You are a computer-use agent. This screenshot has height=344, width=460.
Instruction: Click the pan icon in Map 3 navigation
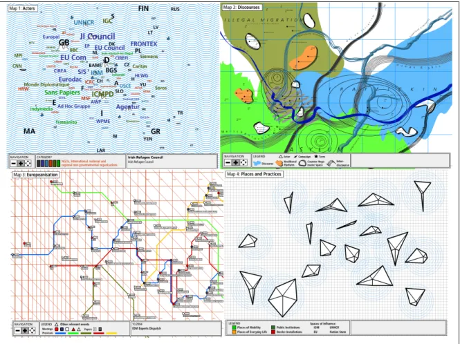click(33, 330)
